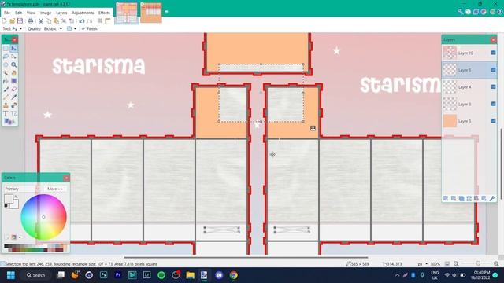Click the zoom out magnifier in status bar
This screenshot has height=283, width=504.
(456, 264)
